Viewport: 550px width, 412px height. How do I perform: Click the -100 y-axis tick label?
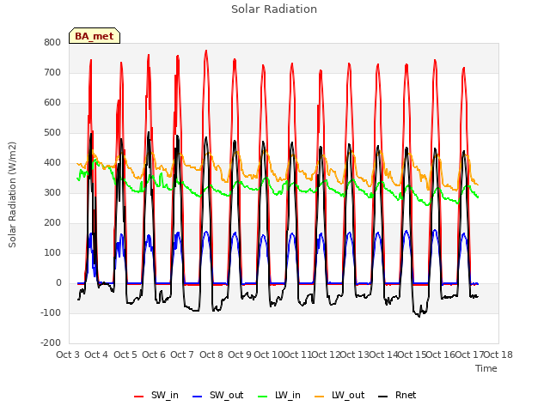point(51,312)
